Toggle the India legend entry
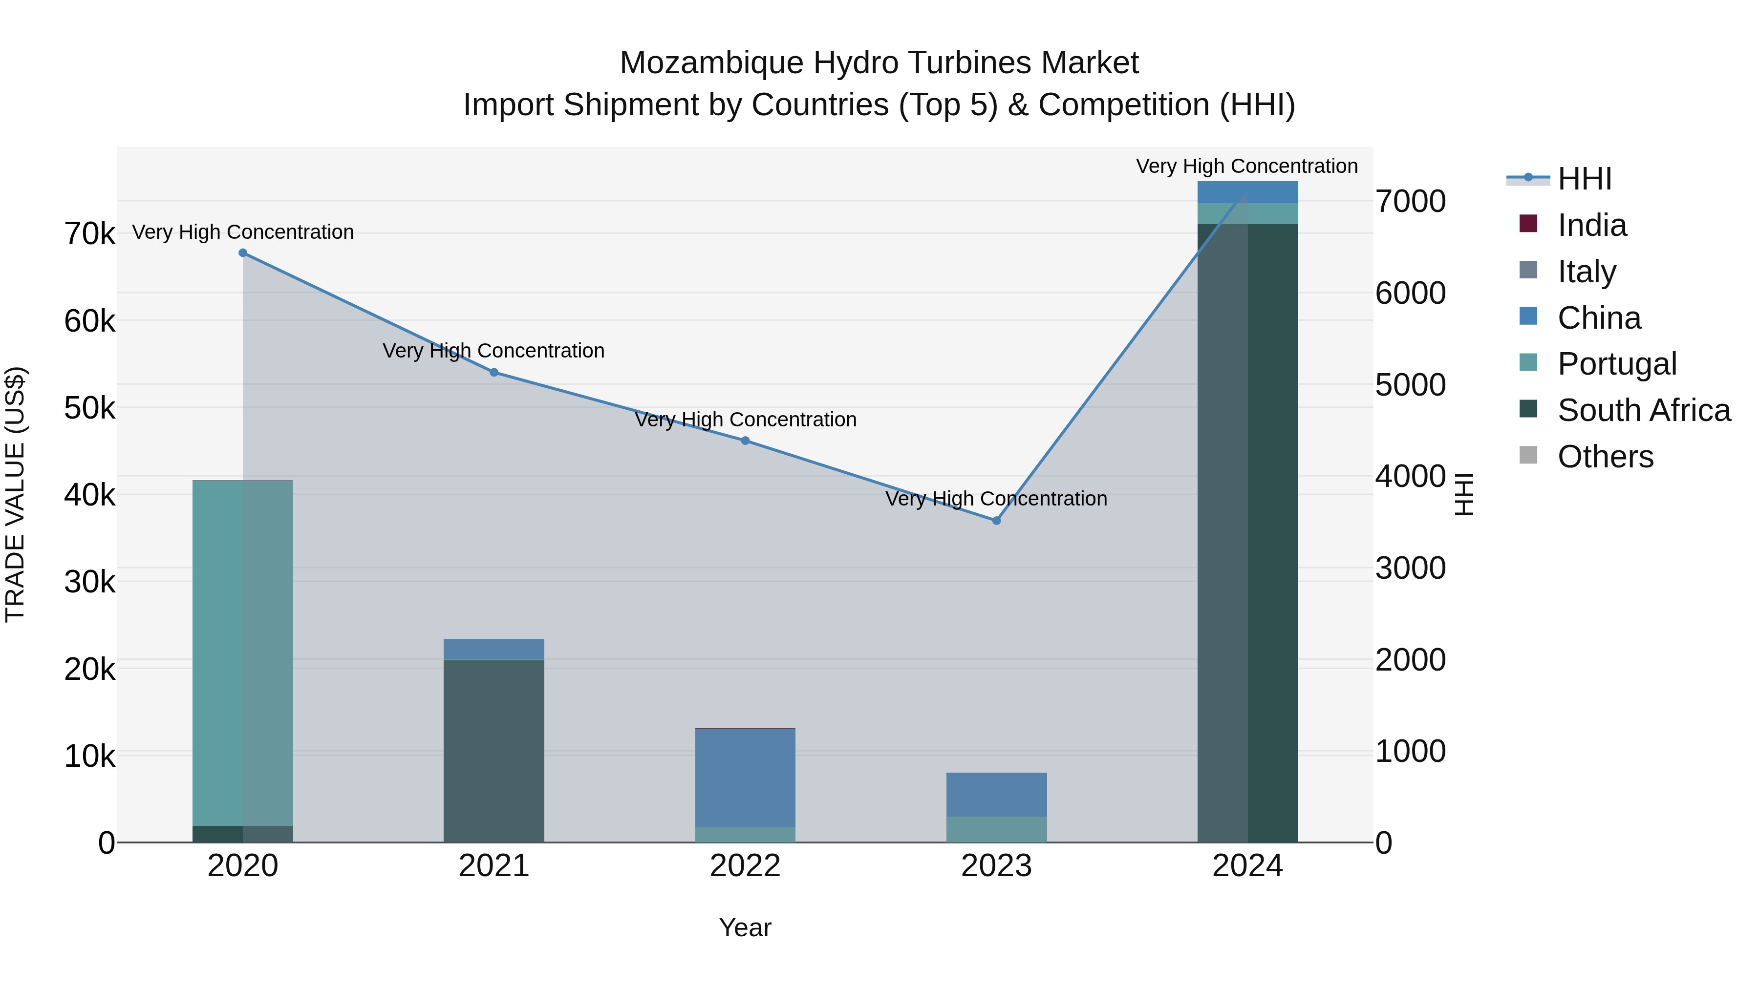Image resolution: width=1759 pixels, height=989 pixels. pos(1572,225)
